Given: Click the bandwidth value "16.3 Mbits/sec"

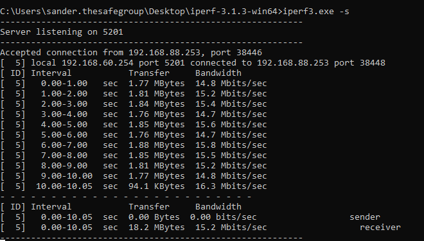Looking at the screenshot, I should point(231,186).
